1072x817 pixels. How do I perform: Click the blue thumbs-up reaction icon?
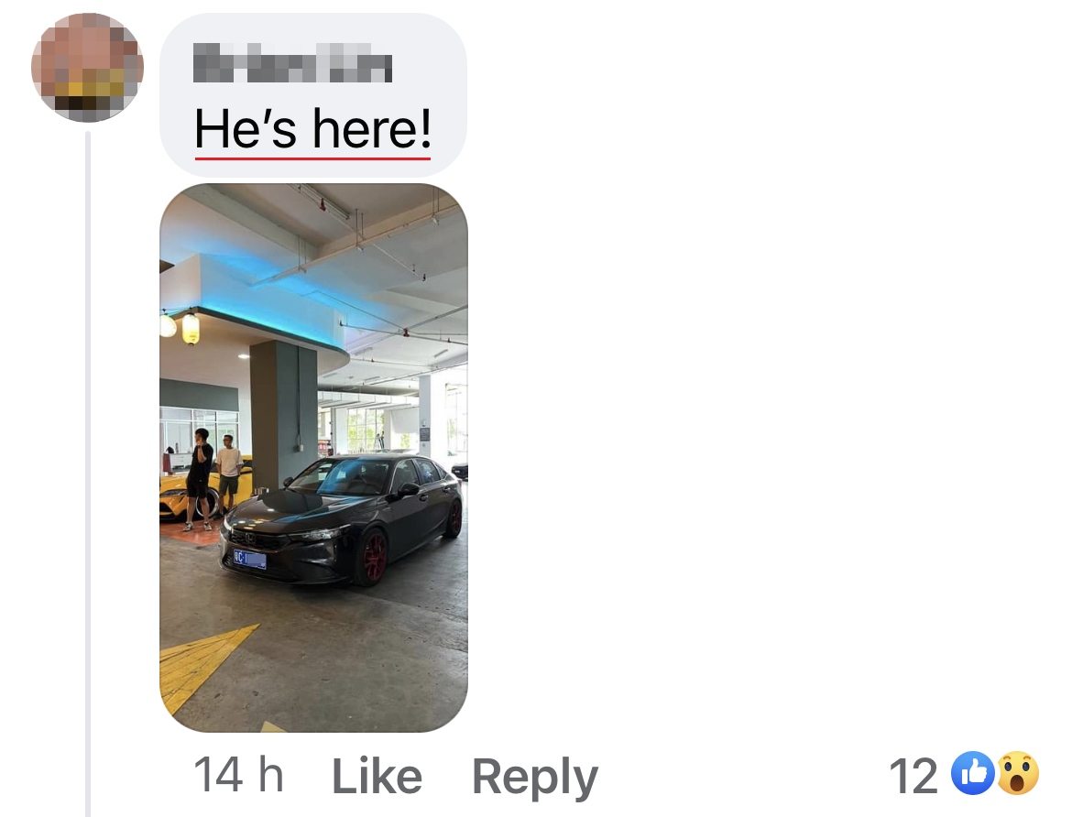pyautogui.click(x=972, y=773)
